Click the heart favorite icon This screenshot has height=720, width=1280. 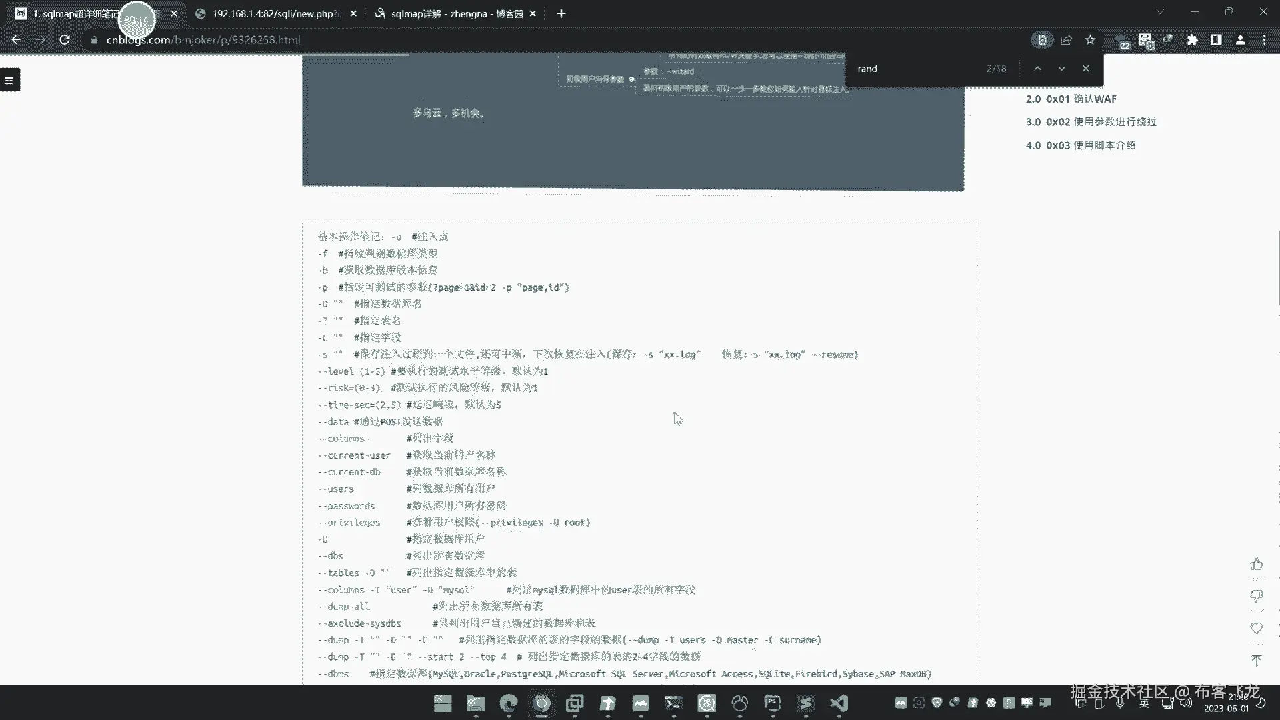(x=1257, y=628)
